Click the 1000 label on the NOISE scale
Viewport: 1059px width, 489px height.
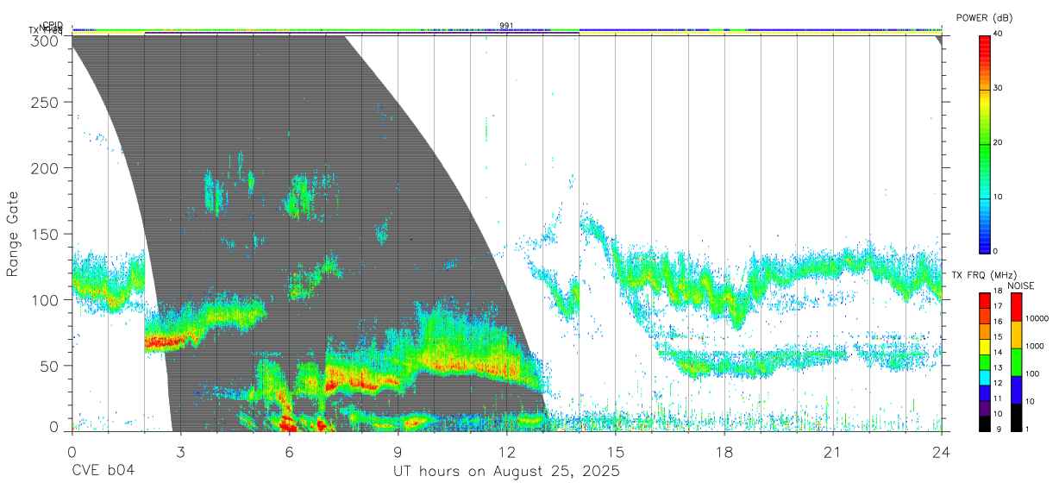pos(1035,348)
